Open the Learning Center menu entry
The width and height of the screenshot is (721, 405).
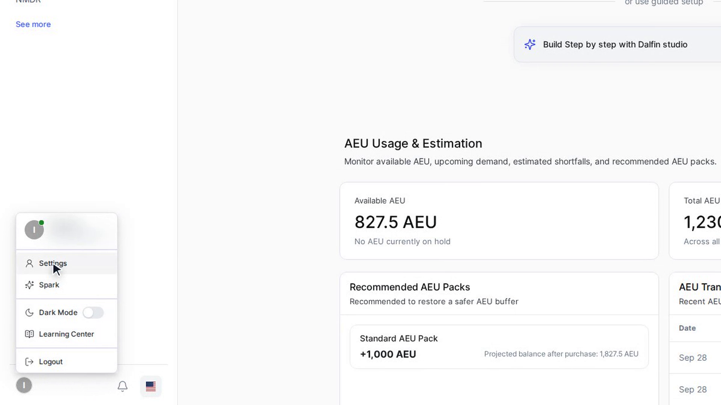pos(66,334)
